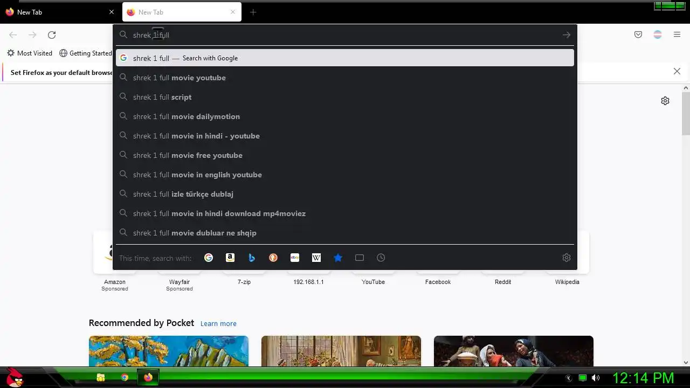690x388 pixels.
Task: Select suggestion 'shrek 1 full movie dailymotion'
Action: click(x=345, y=116)
